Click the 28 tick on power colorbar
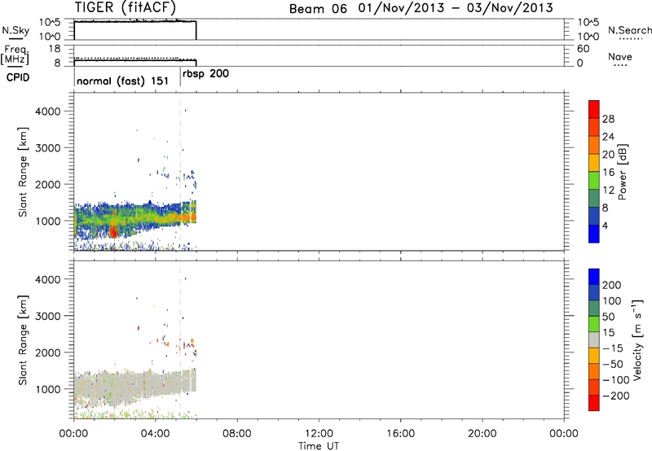Viewport: 652px width, 451px height. pos(608,119)
